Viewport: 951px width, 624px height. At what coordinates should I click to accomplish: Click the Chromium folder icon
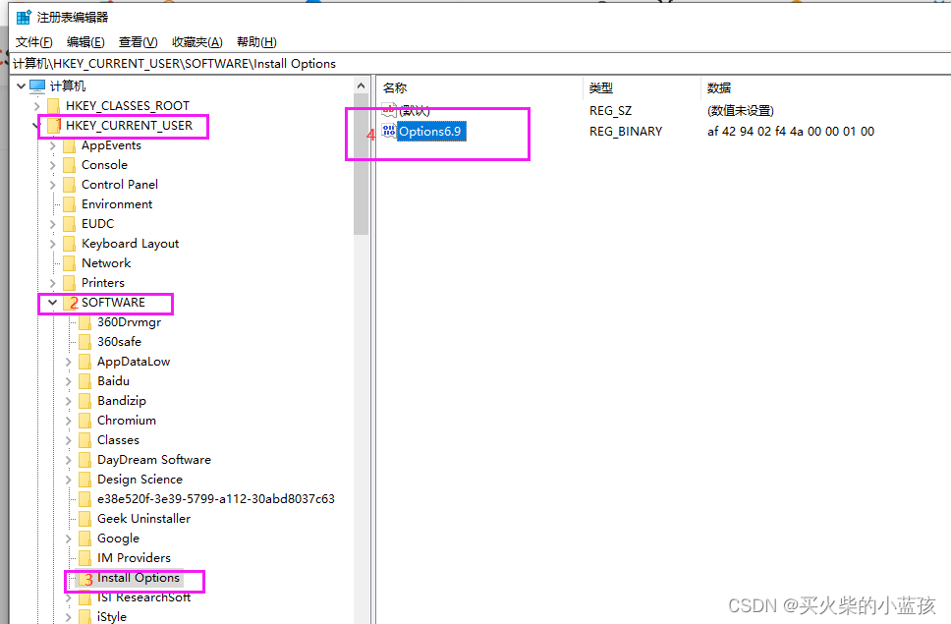coord(84,420)
